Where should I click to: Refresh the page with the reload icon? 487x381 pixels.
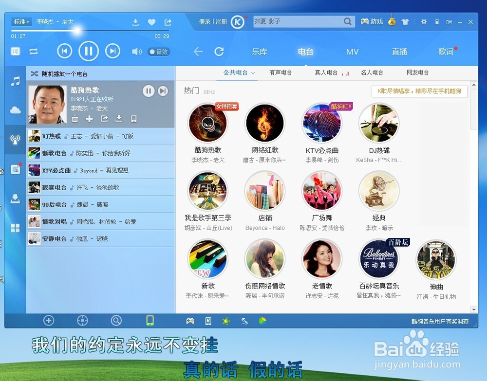(x=219, y=52)
